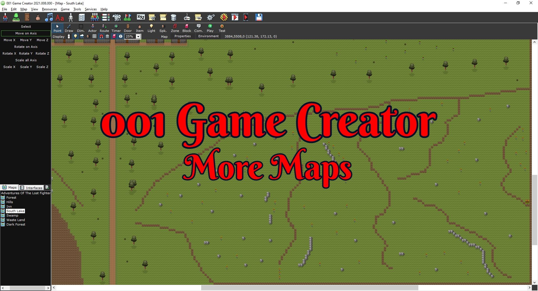Open the armor equipment icon

pyautogui.click(x=117, y=17)
